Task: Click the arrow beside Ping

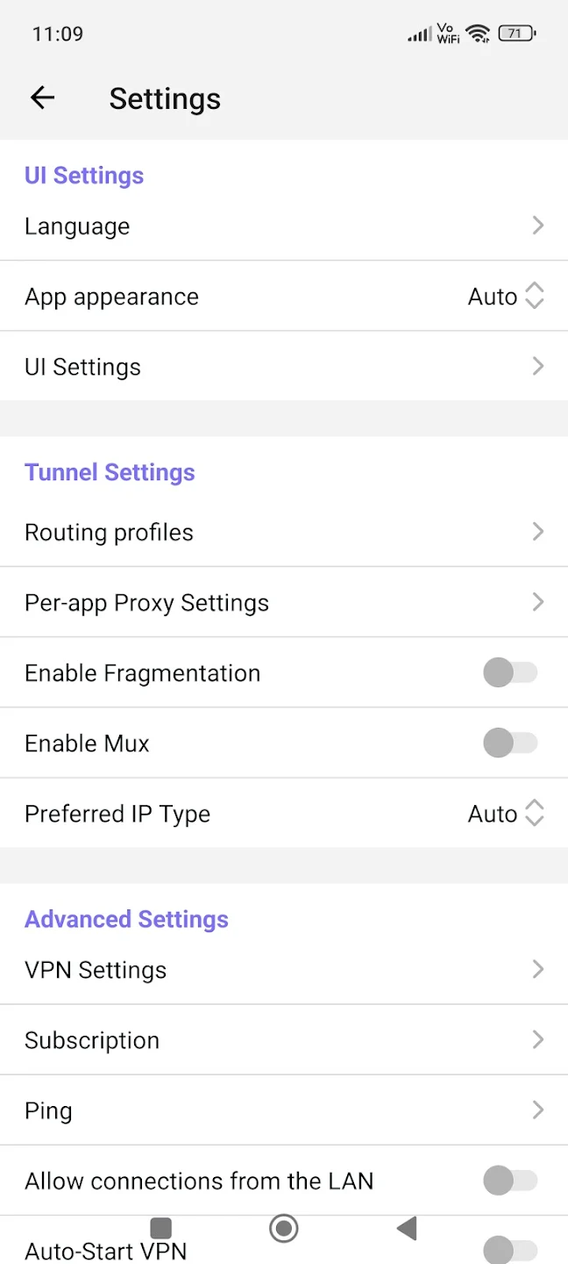Action: [537, 1110]
